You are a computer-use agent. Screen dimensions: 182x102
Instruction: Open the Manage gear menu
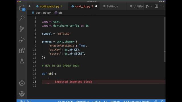[22, 94]
